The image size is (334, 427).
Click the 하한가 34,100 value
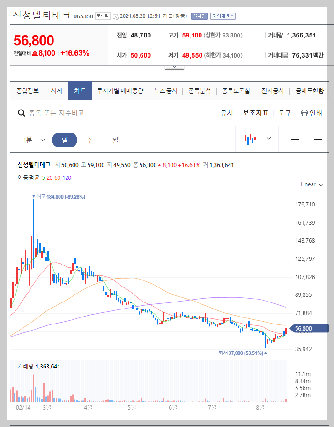[223, 55]
